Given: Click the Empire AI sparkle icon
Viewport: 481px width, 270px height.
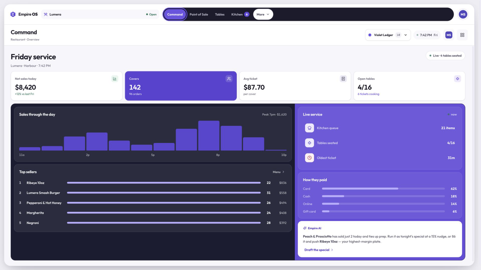Looking at the screenshot, I should click(x=305, y=228).
